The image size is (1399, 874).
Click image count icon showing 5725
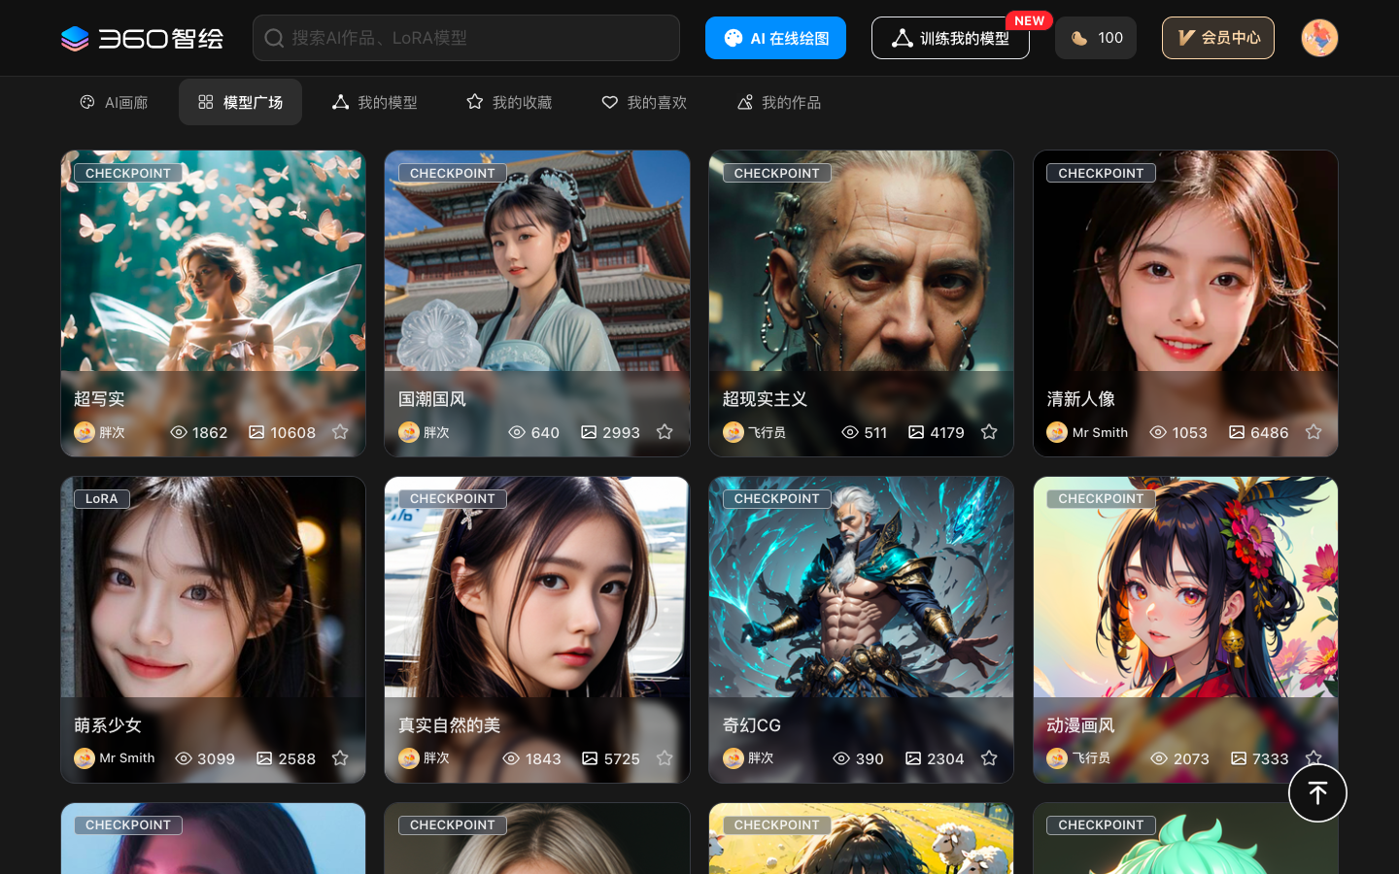tap(590, 758)
